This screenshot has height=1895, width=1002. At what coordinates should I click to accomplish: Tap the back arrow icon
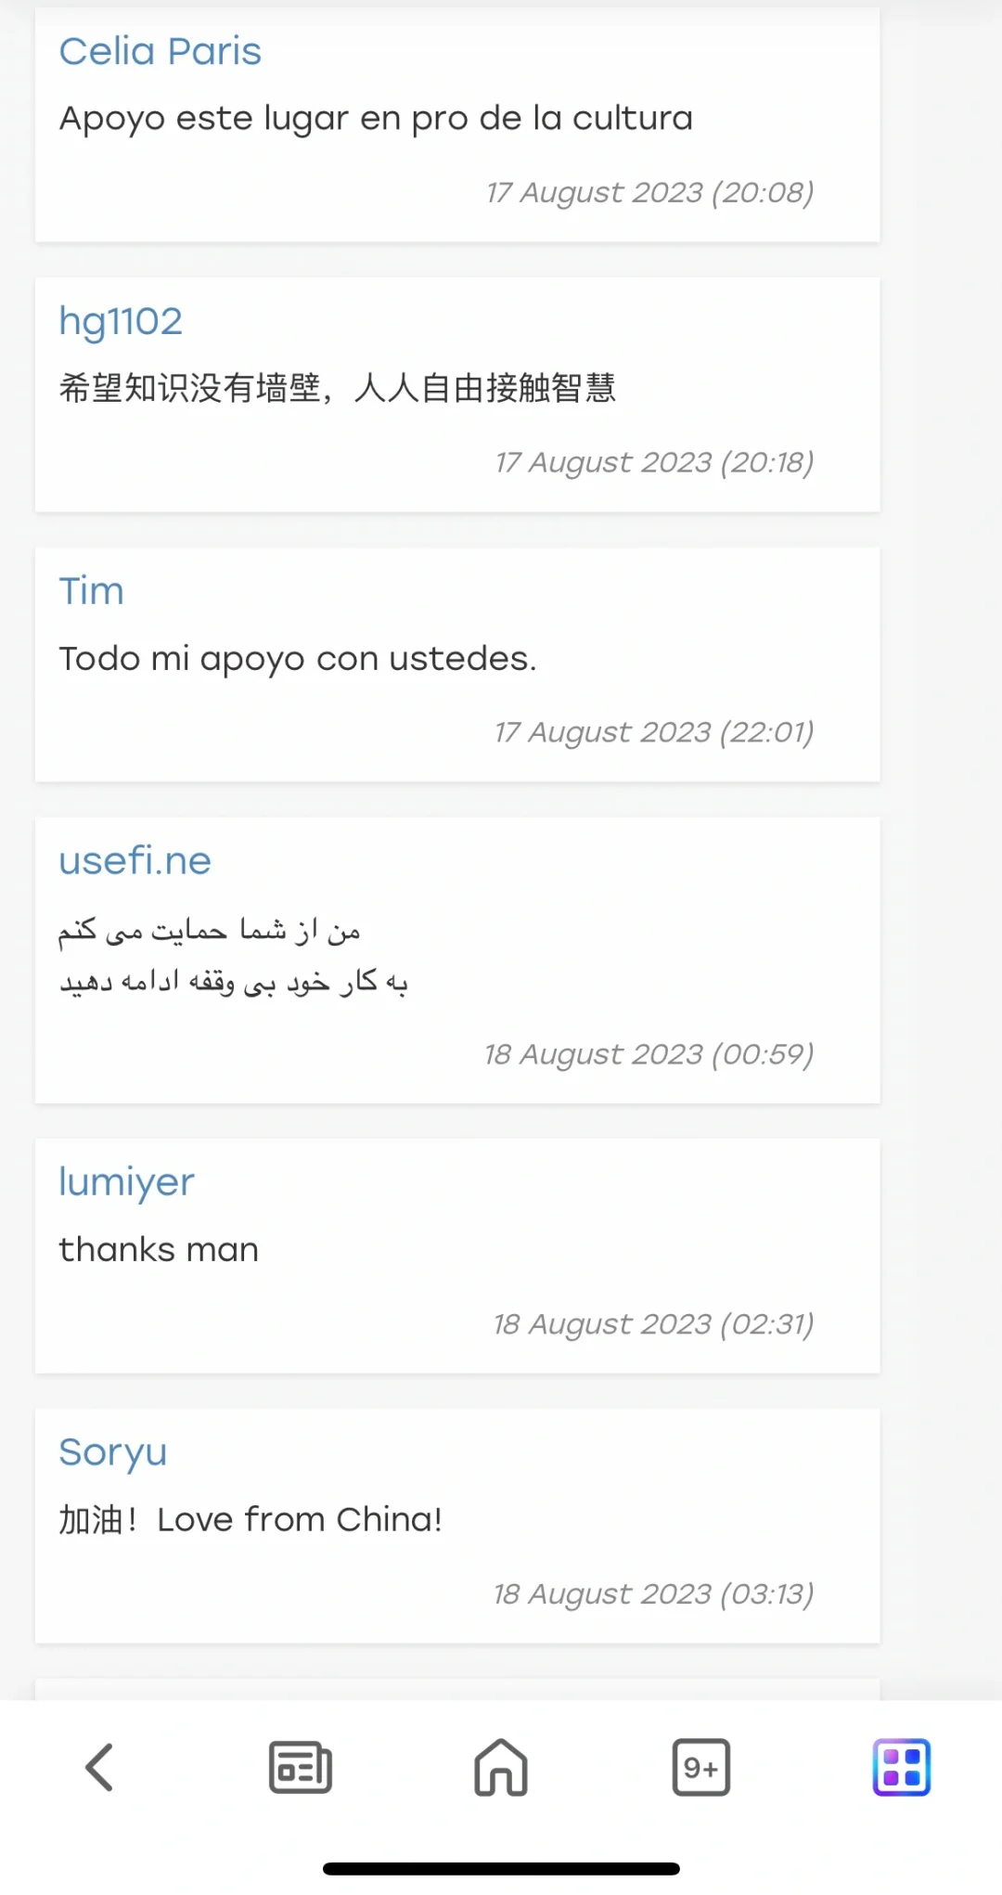99,1767
